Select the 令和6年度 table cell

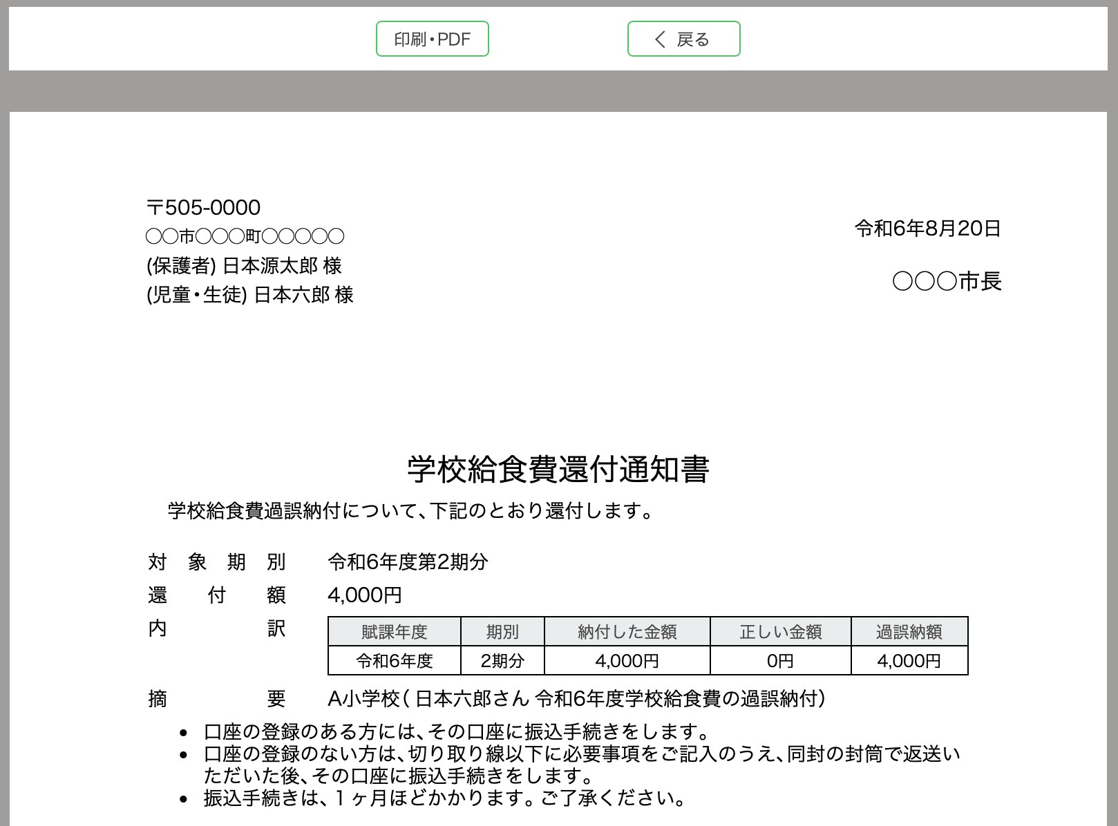[394, 661]
